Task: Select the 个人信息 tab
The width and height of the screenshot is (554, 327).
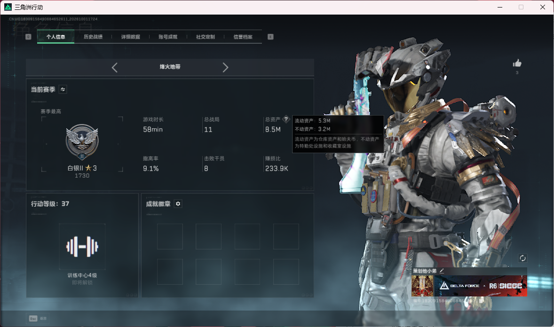Action: coord(55,37)
